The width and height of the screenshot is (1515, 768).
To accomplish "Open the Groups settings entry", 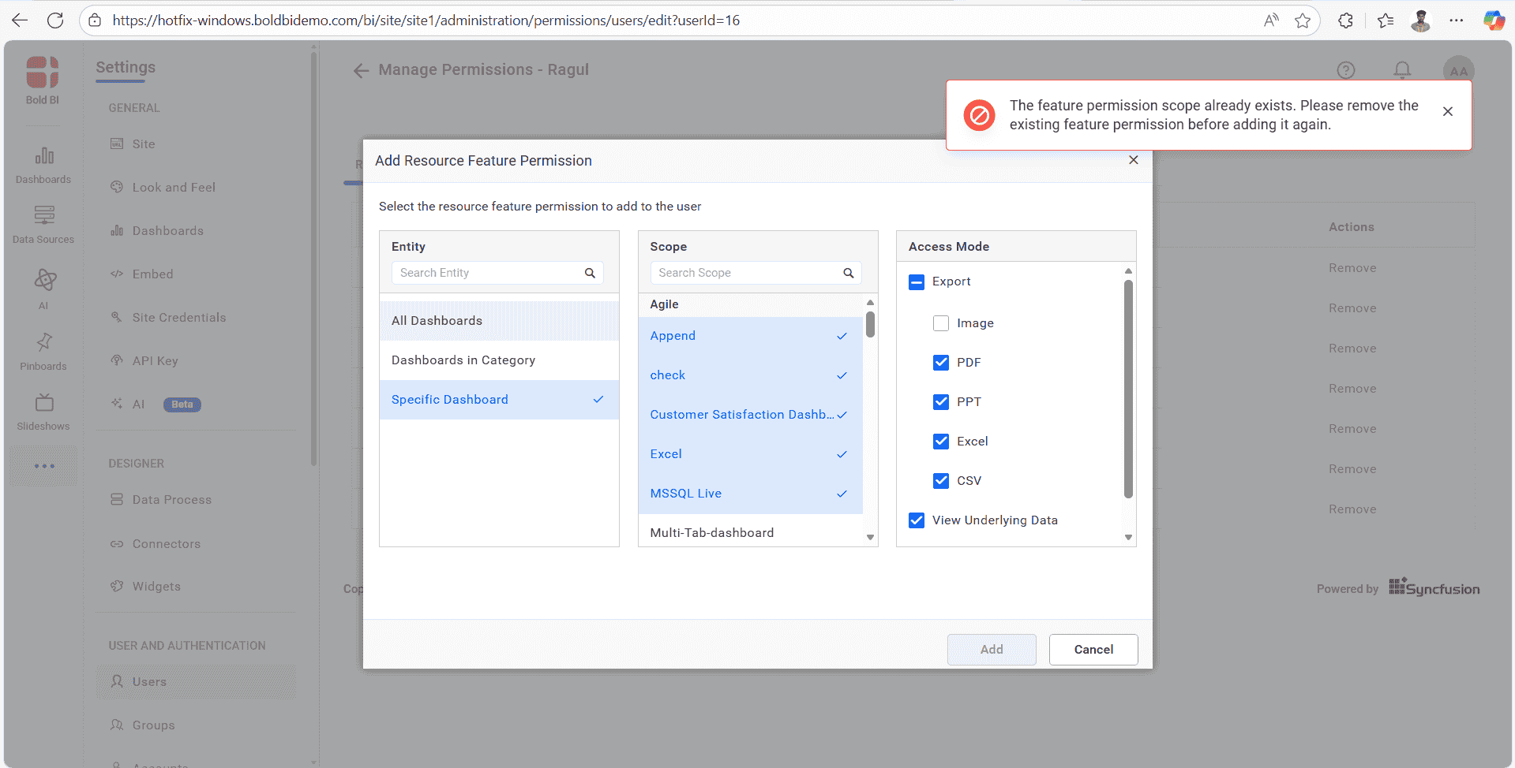I will coord(153,725).
